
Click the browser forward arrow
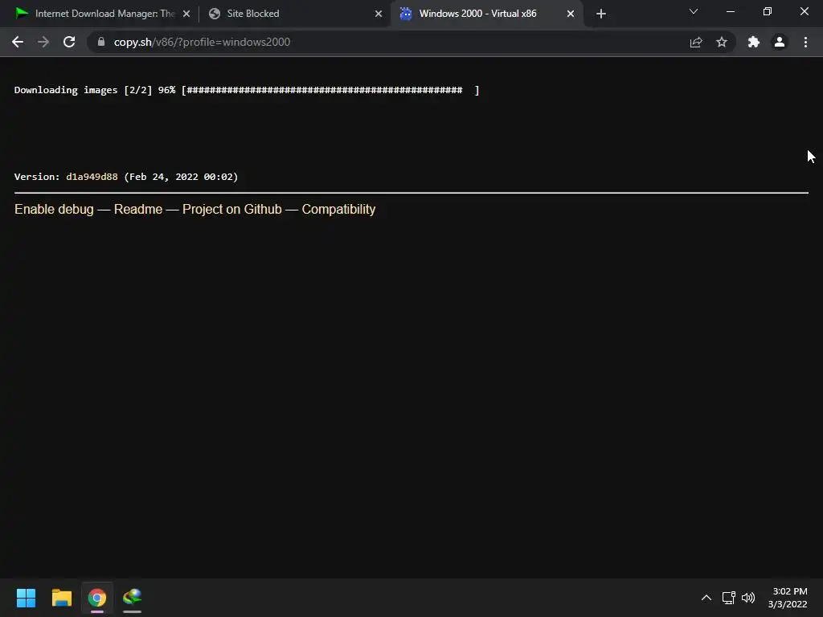(x=43, y=42)
